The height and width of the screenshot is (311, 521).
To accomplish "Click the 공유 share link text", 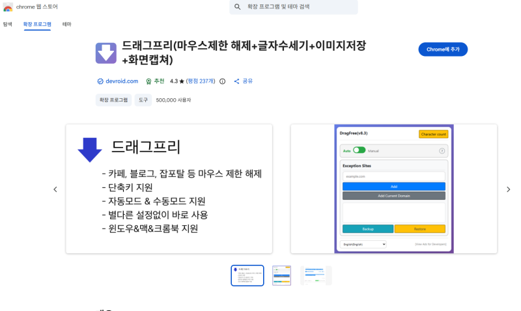I will point(247,81).
